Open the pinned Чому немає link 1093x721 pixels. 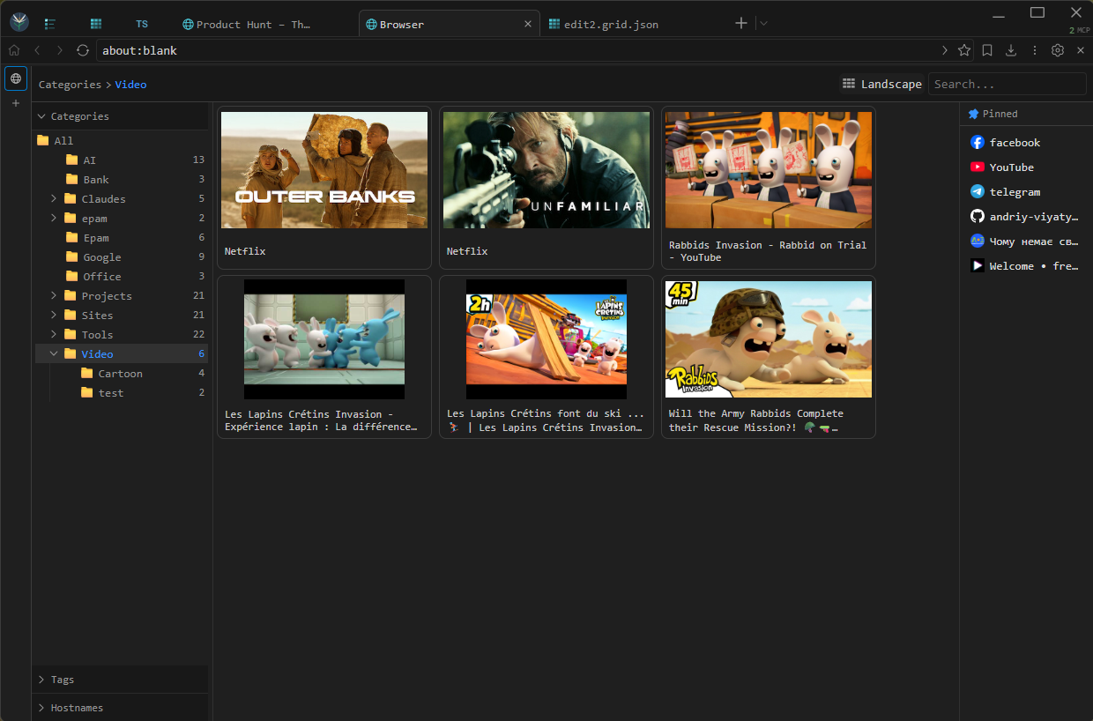click(1024, 242)
